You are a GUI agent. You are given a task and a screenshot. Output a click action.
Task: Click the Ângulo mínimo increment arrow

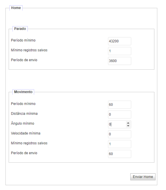128,123
